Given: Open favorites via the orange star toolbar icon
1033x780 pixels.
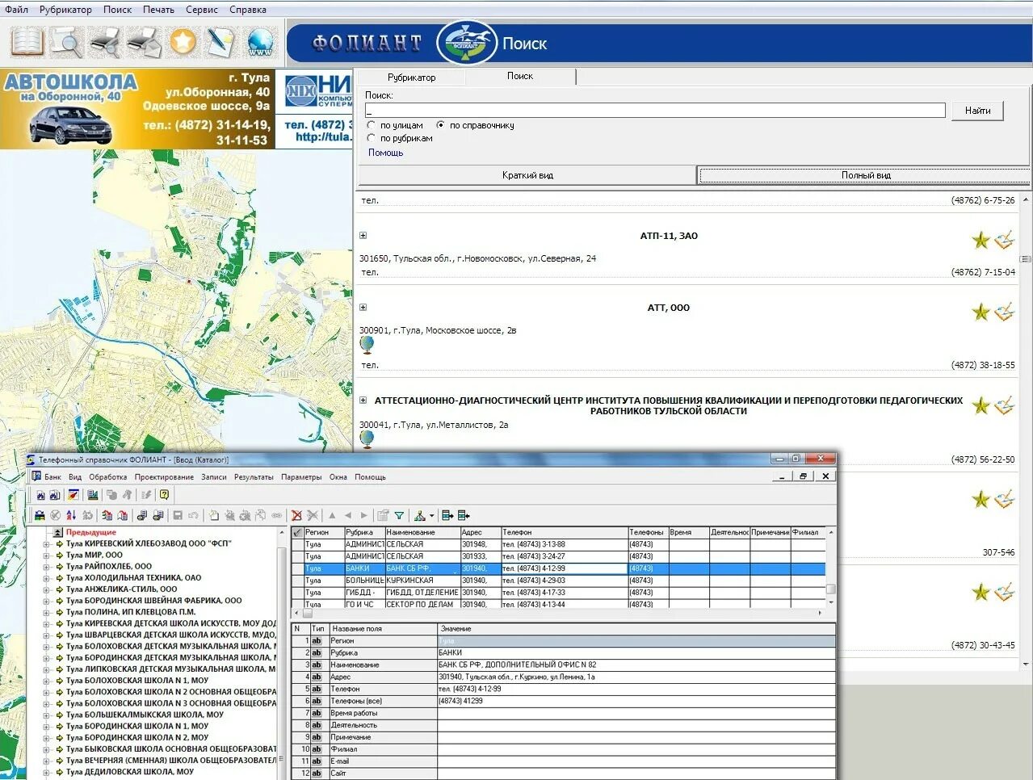Looking at the screenshot, I should pos(183,42).
